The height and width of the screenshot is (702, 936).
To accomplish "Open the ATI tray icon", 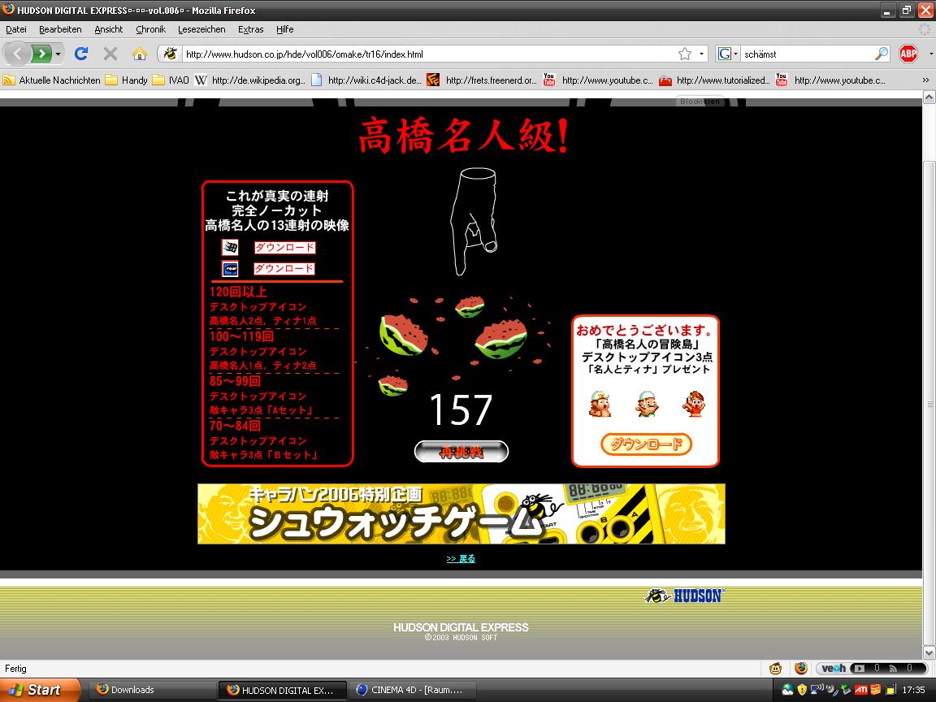I will [860, 690].
